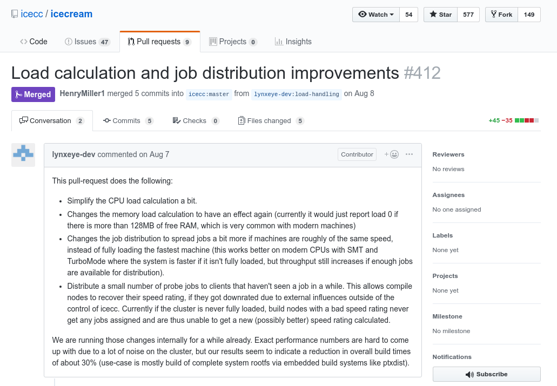Open the Watch dropdown
Viewport: 557px width, 386px height.
pos(376,15)
